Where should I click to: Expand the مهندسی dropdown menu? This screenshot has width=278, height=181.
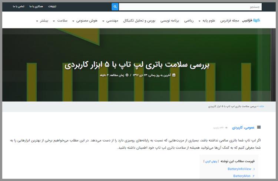(110, 21)
